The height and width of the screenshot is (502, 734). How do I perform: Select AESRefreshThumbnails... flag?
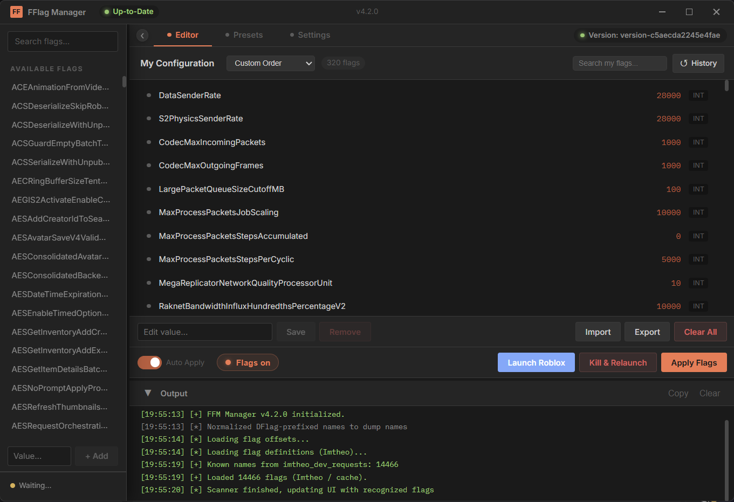click(60, 407)
